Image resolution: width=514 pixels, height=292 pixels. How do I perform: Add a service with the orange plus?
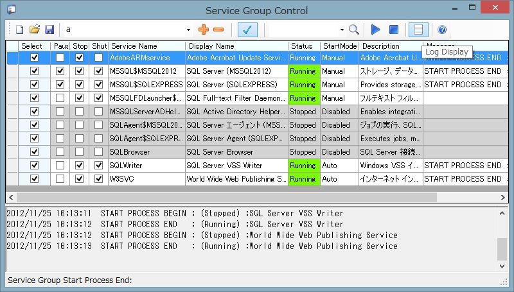pos(204,30)
